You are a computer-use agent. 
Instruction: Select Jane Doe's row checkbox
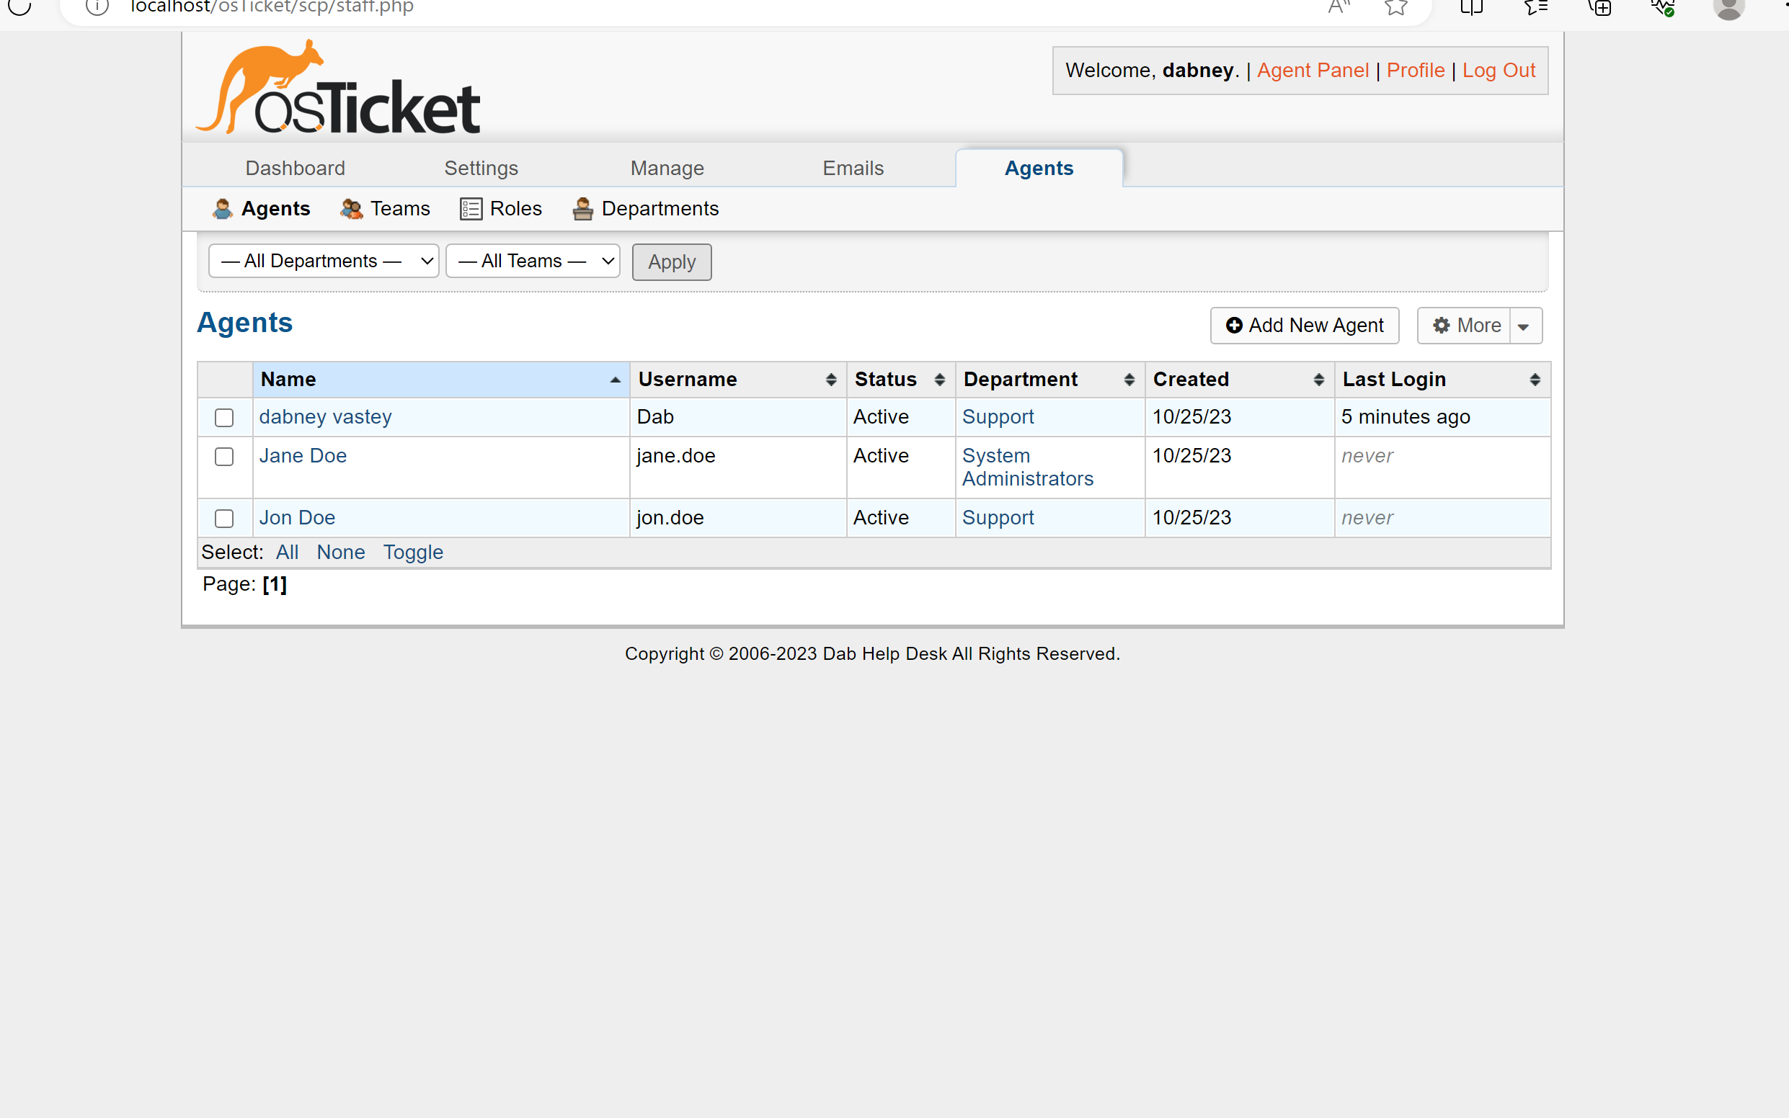tap(224, 457)
